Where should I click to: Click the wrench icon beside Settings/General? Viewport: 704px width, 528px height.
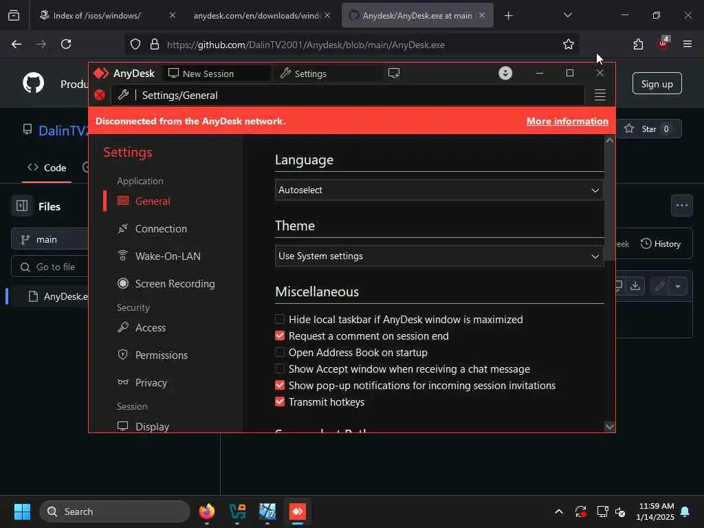click(123, 95)
